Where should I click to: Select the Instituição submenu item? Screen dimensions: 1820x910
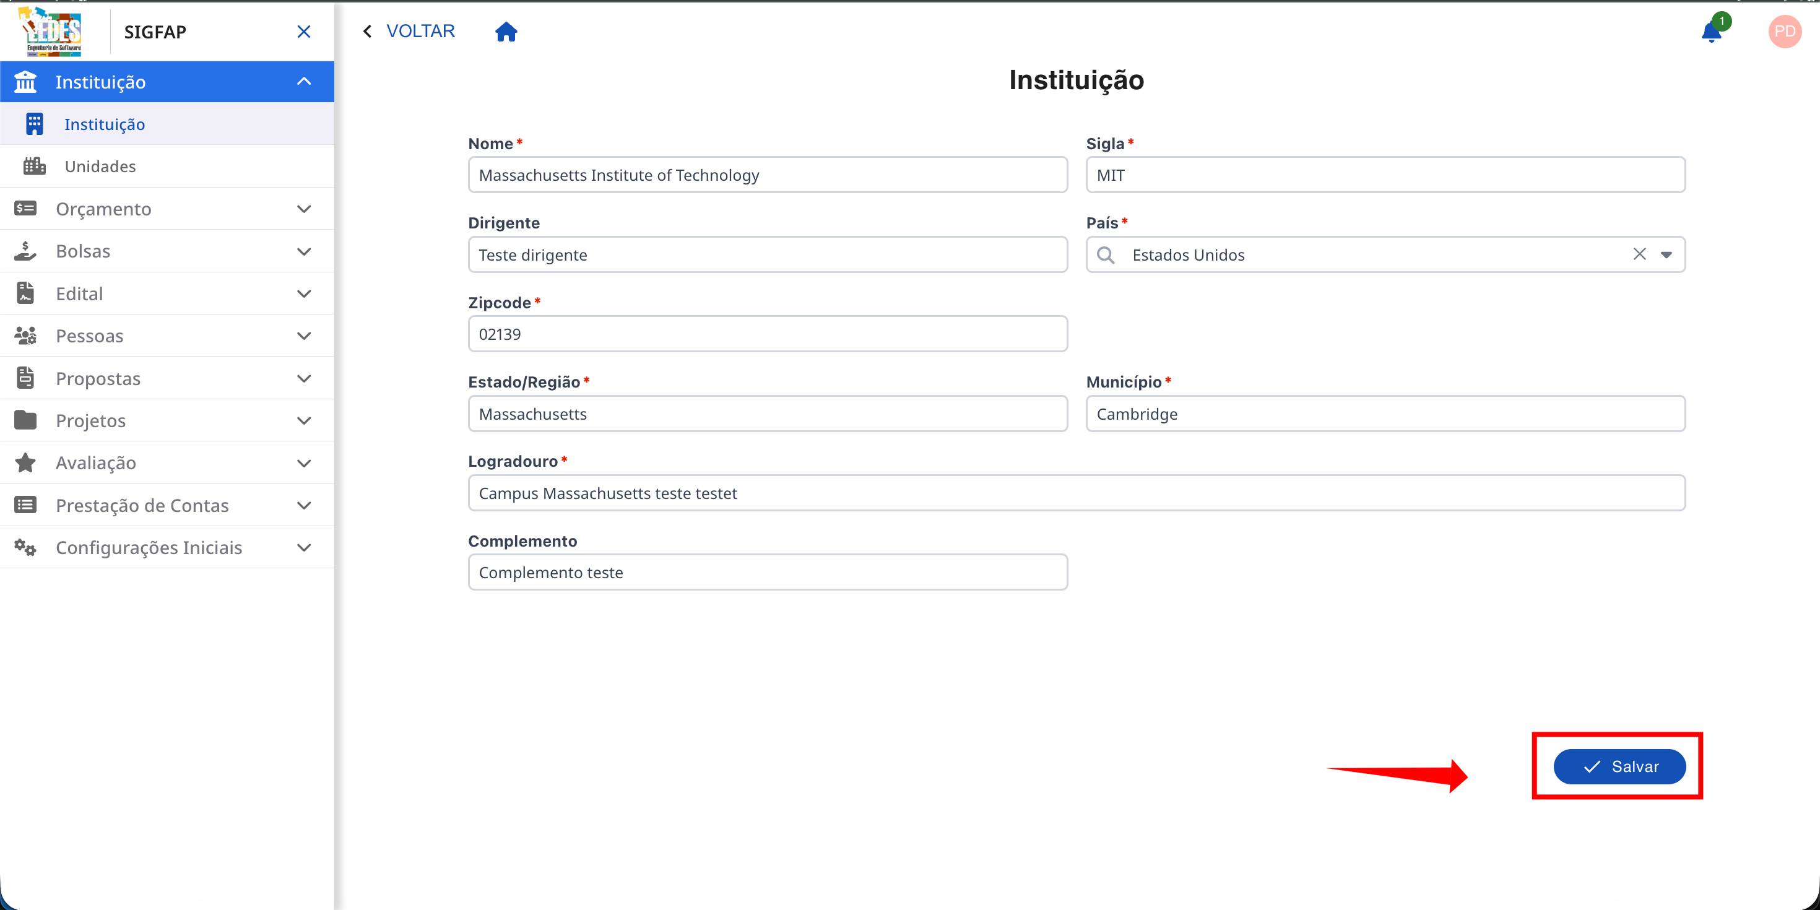click(x=105, y=124)
